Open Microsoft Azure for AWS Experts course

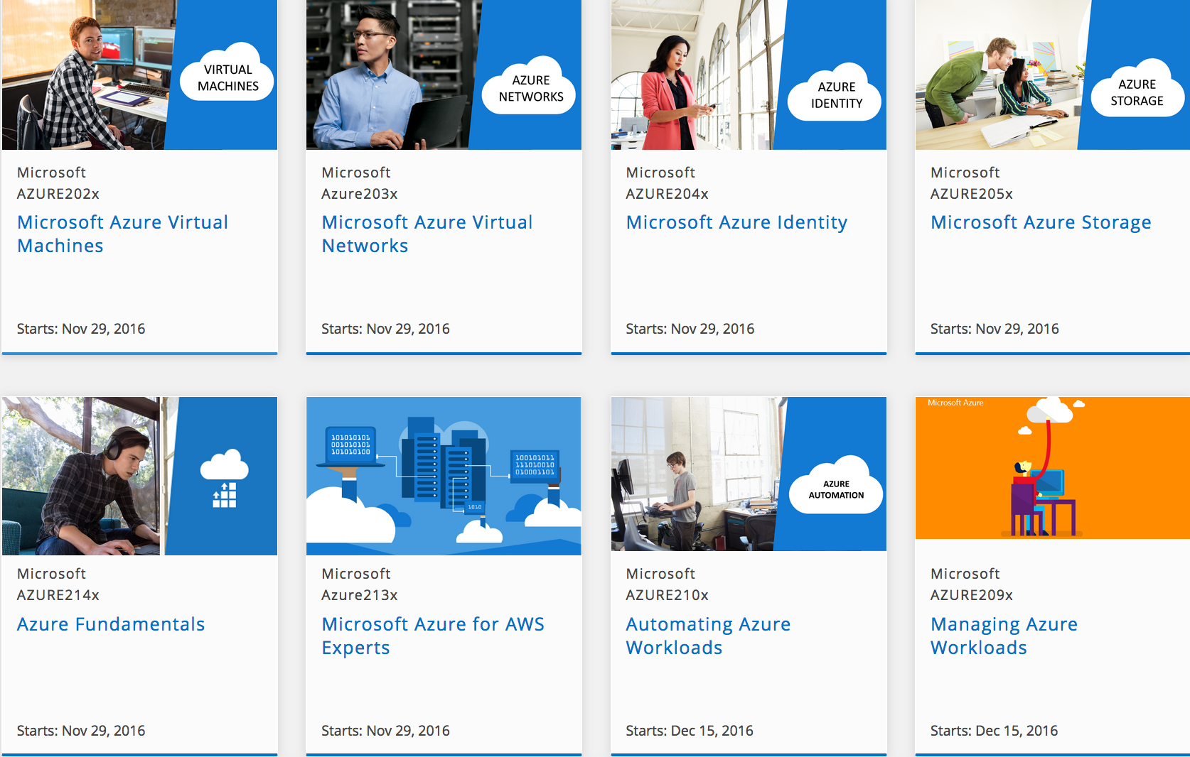[433, 636]
